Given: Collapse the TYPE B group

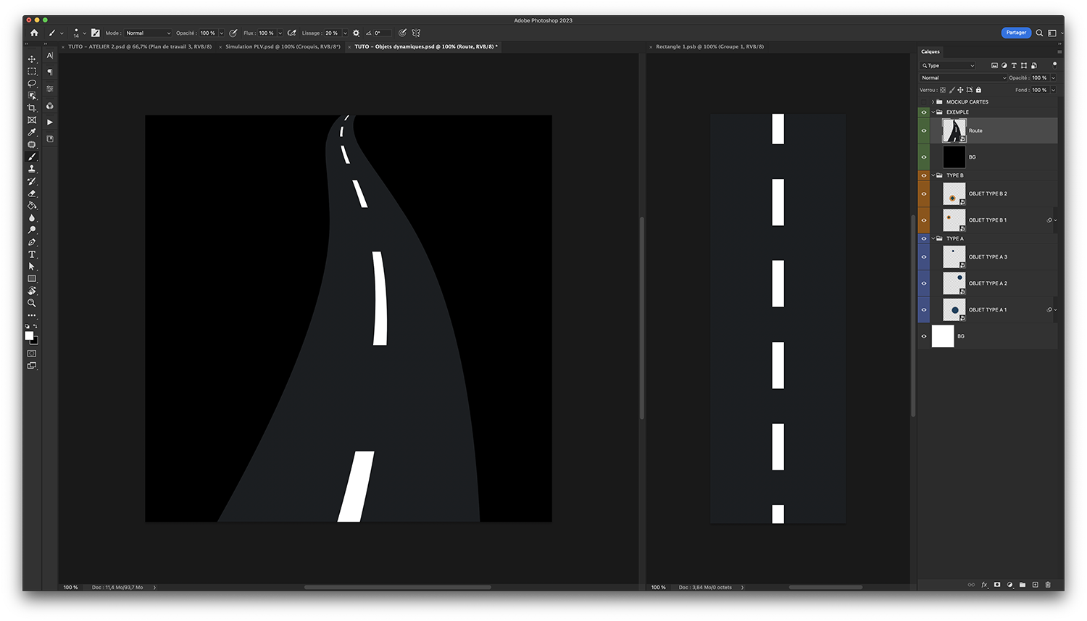Looking at the screenshot, I should click(933, 175).
